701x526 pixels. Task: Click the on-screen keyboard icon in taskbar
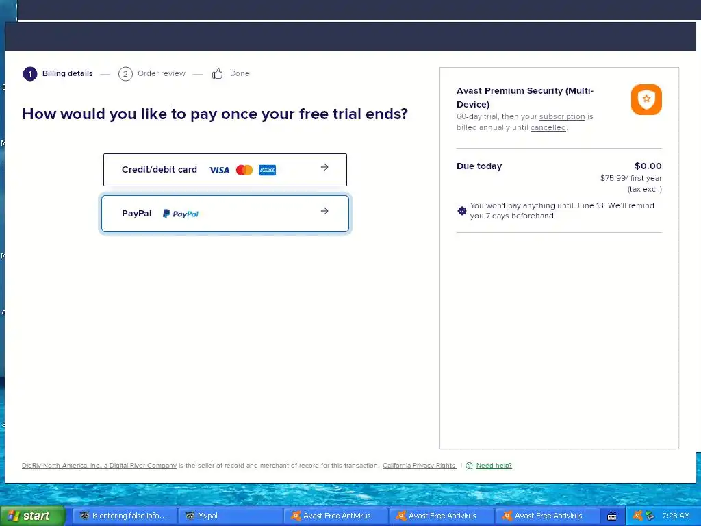coord(612,516)
